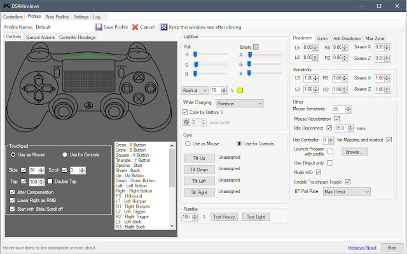This screenshot has height=254, width=407.
Task: Increase the Mouse Sensitivity spinner value
Action: [x=348, y=107]
